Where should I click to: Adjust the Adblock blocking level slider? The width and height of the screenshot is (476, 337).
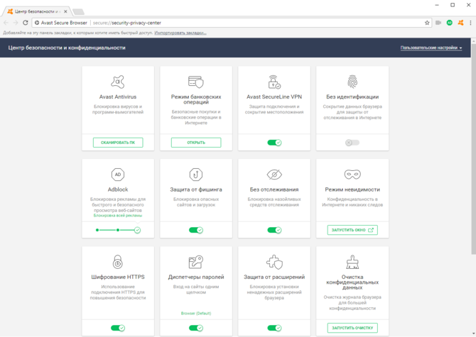coord(118,230)
